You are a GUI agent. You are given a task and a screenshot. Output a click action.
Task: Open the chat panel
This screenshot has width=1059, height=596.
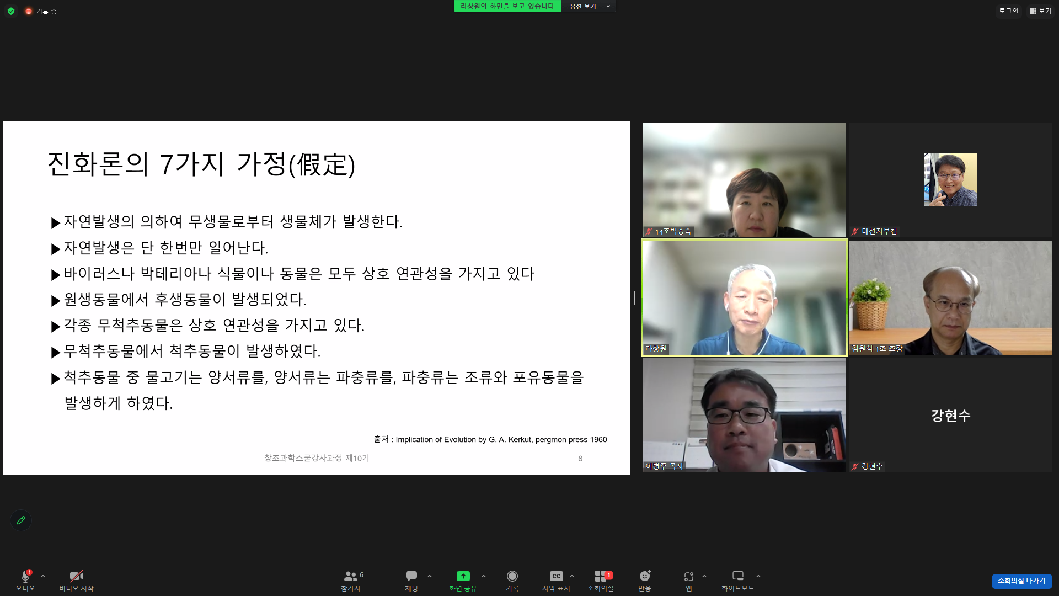(x=411, y=576)
